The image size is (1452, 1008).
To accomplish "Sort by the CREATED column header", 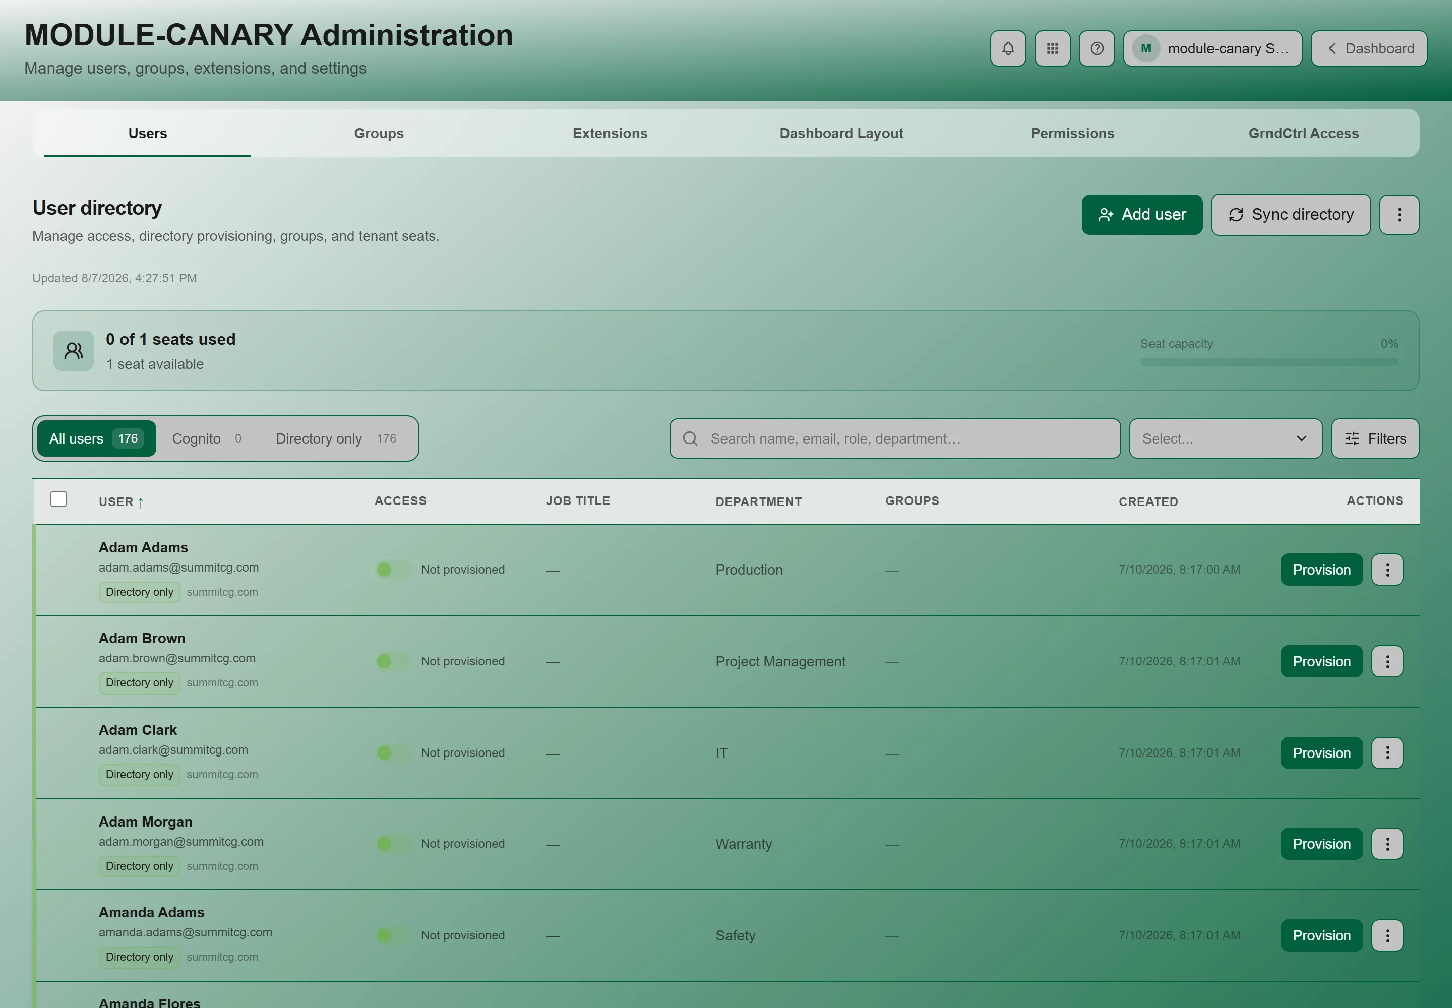I will tap(1148, 502).
